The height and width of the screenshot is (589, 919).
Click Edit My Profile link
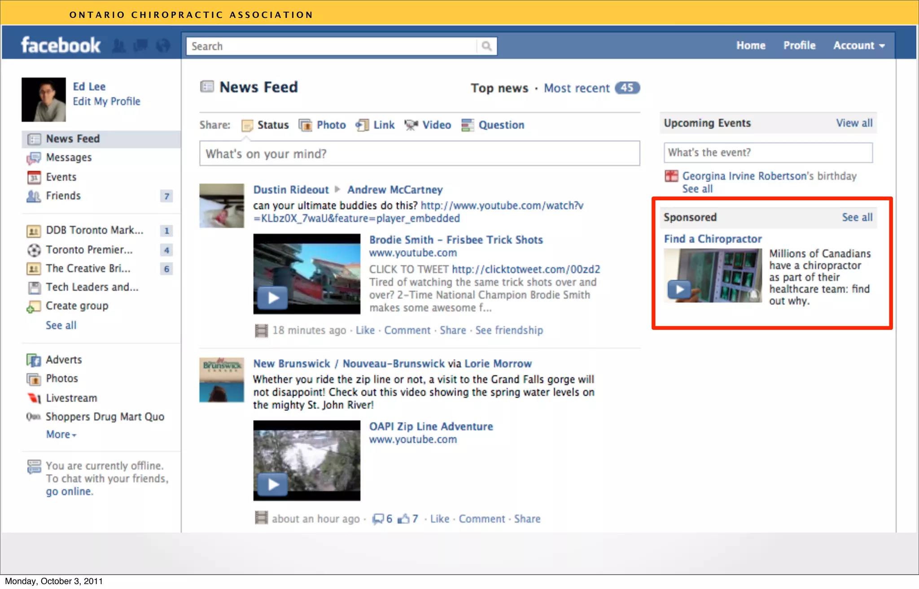point(106,101)
